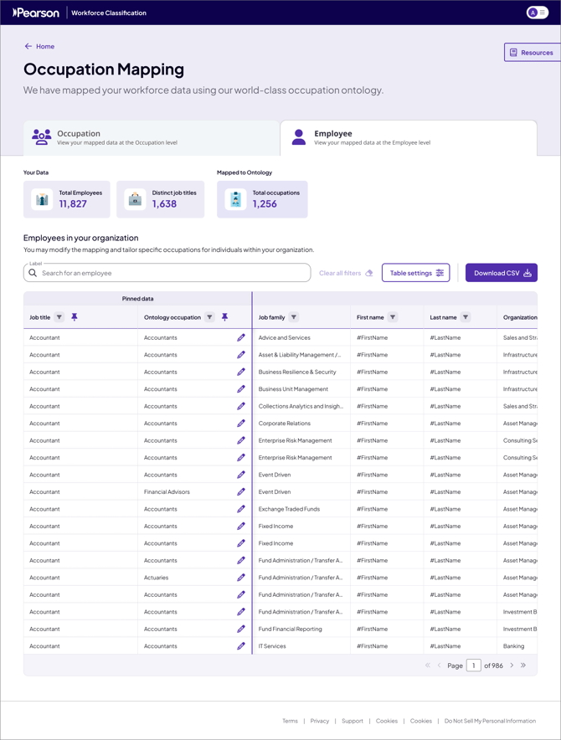The width and height of the screenshot is (561, 740).
Task: Click the Pearson logo
Action: pos(36,13)
